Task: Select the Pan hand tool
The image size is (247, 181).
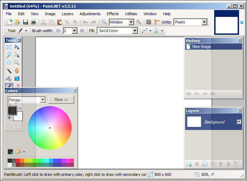Action: pyautogui.click(x=17, y=71)
